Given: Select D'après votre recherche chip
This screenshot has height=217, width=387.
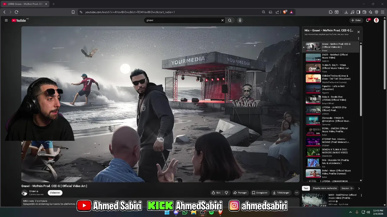Looking at the screenshot, I should pos(325,188).
